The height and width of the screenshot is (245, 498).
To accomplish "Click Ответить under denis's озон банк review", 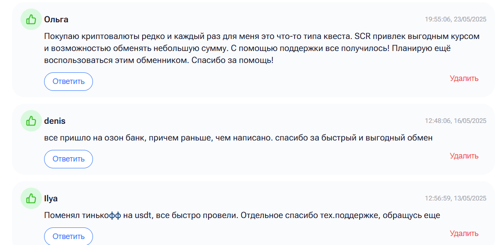I will click(68, 159).
